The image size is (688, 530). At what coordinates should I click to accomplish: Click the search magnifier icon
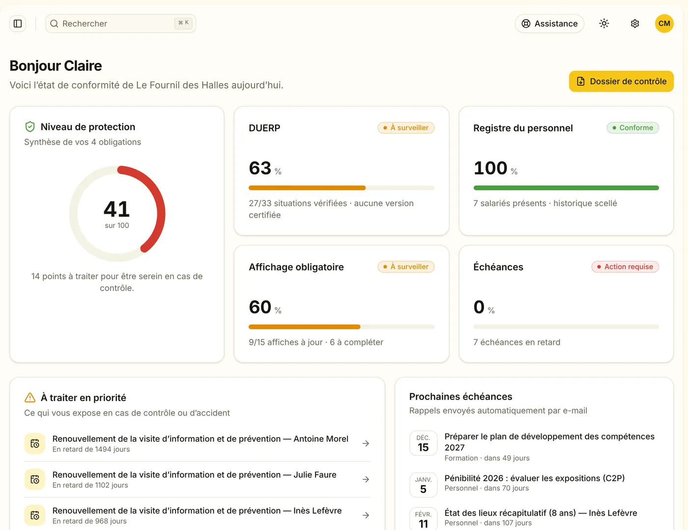pos(54,24)
